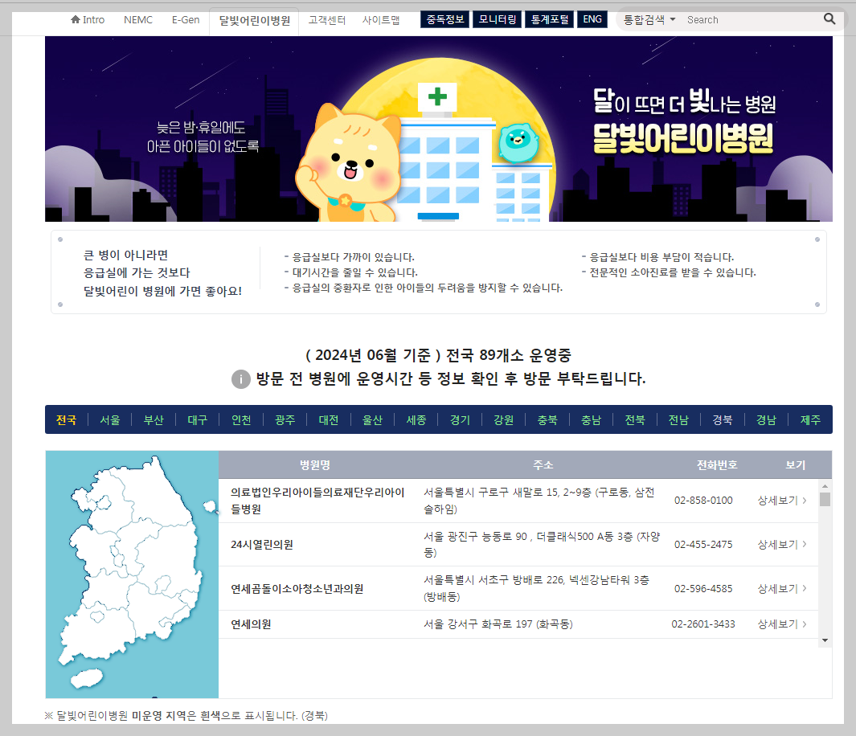The width and height of the screenshot is (856, 736).
Task: Select the 강원 region tab
Action: tap(503, 419)
